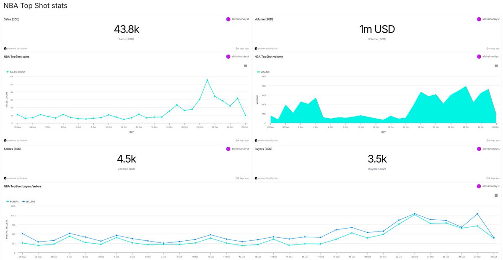The image size is (503, 260).
Task: Select the 1m USD volume value
Action: [377, 29]
